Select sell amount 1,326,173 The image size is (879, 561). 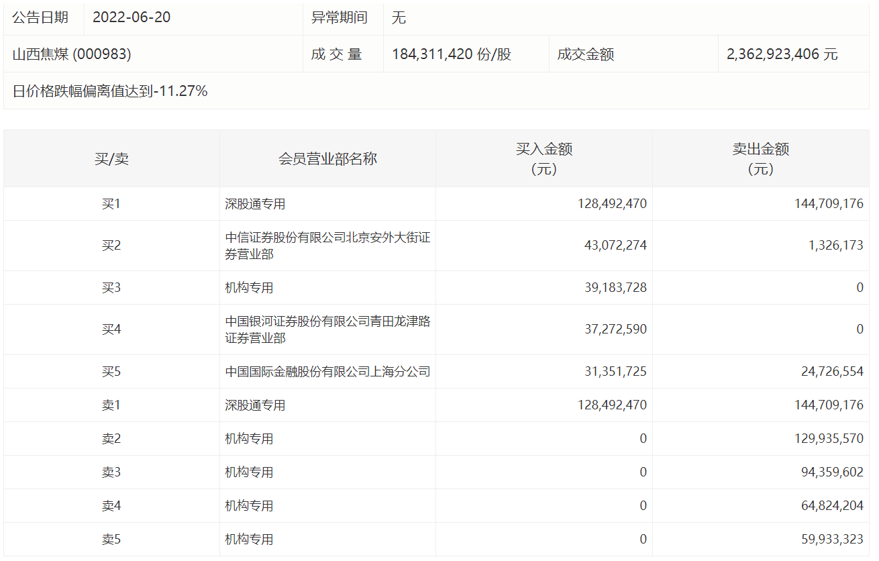836,246
